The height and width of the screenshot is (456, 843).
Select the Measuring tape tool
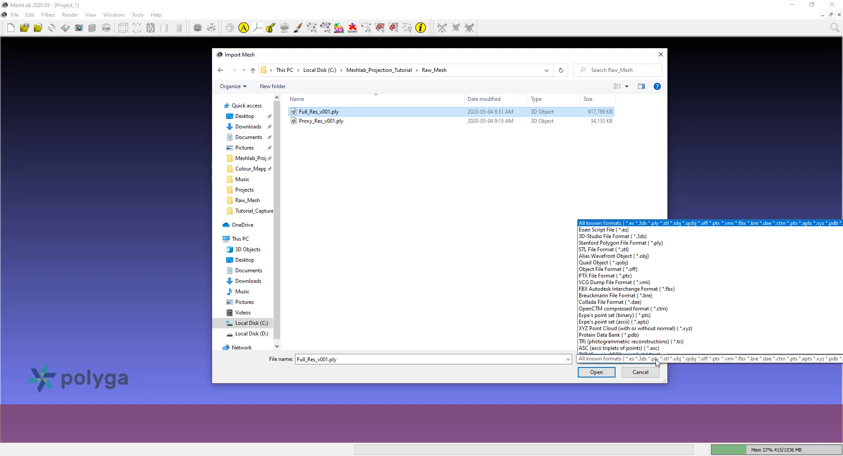click(271, 28)
